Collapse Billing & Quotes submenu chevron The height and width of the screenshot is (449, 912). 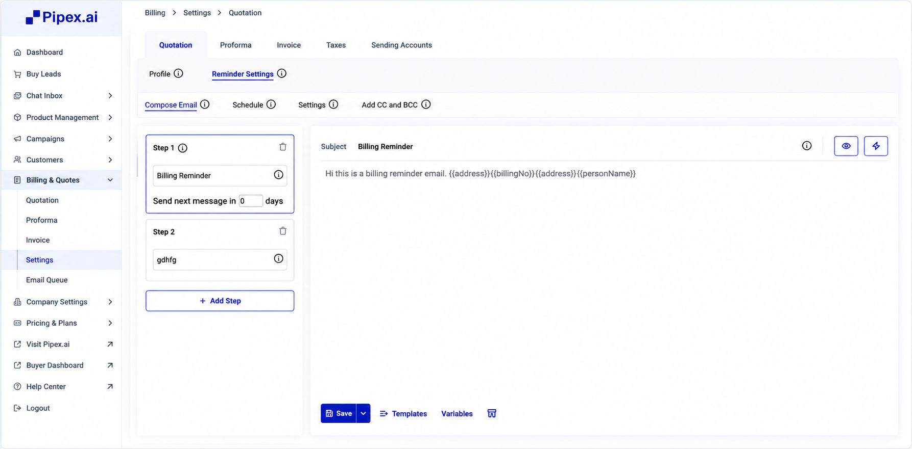[x=110, y=180]
